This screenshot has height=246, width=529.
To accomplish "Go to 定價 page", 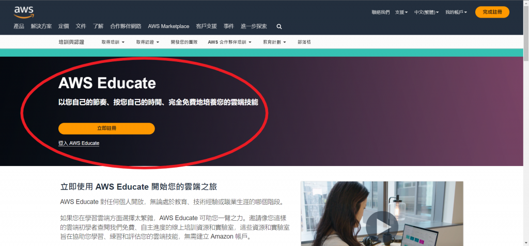I will (64, 26).
